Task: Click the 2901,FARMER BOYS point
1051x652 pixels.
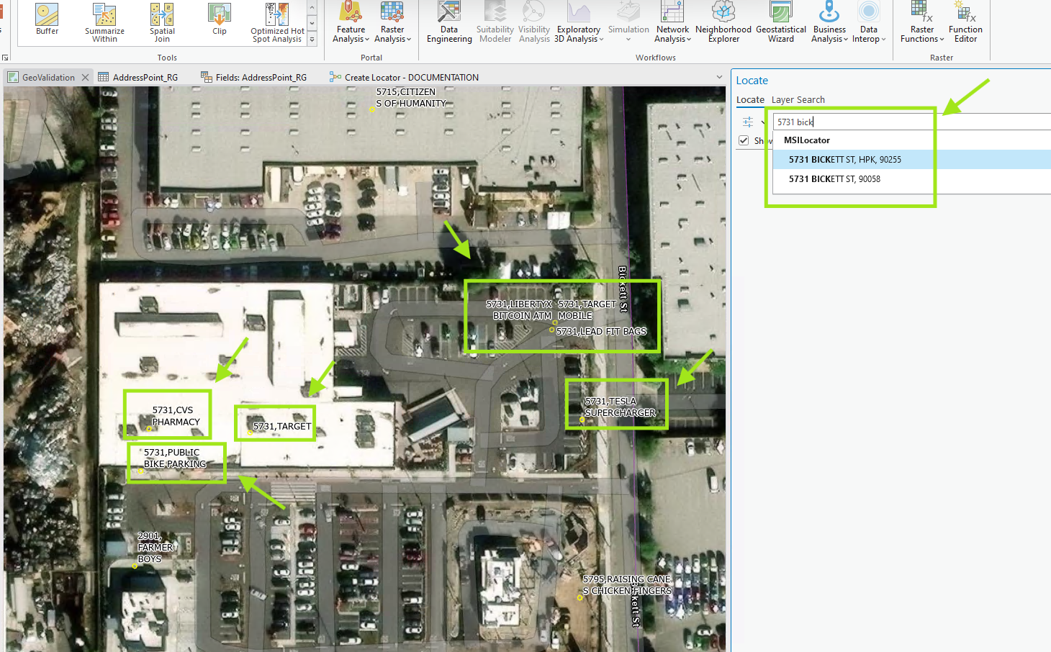Action: tap(135, 566)
